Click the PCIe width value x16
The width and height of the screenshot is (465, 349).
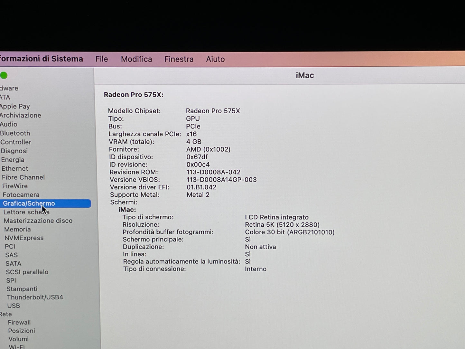[x=191, y=134]
